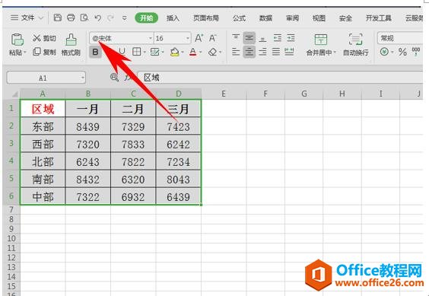Switch to the 插入 Insert tab
429x296 pixels.
(x=173, y=18)
